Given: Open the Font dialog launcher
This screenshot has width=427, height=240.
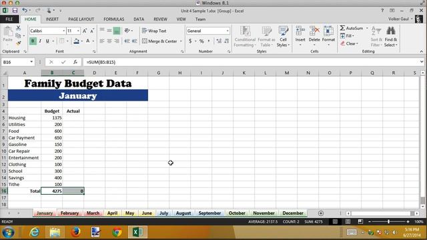Looking at the screenshot, I should pyautogui.click(x=94, y=51).
